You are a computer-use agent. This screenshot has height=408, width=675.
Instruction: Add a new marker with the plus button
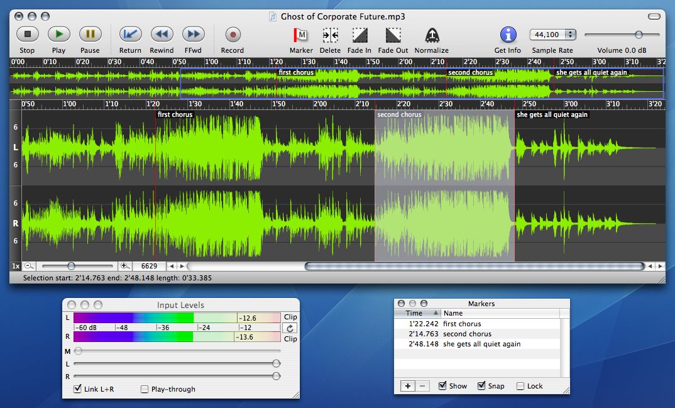407,385
